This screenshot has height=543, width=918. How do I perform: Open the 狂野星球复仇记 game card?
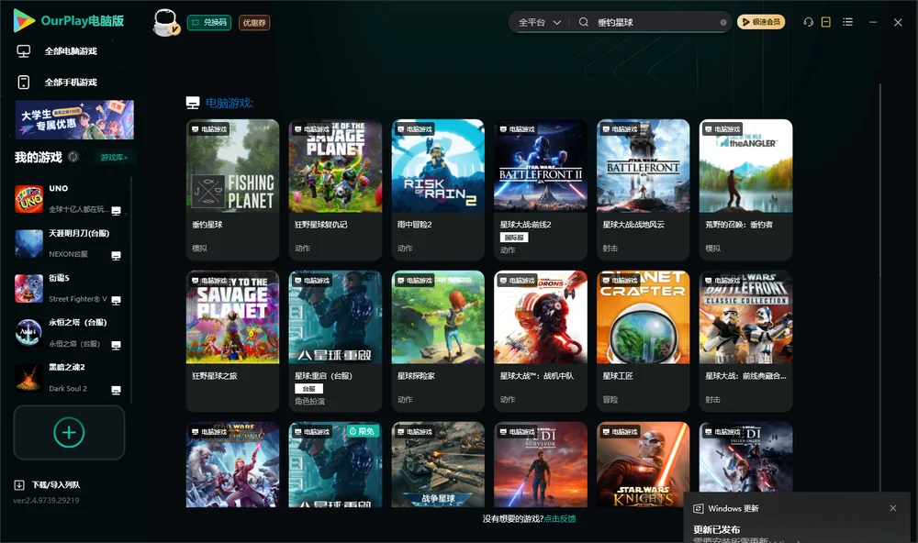click(x=335, y=190)
